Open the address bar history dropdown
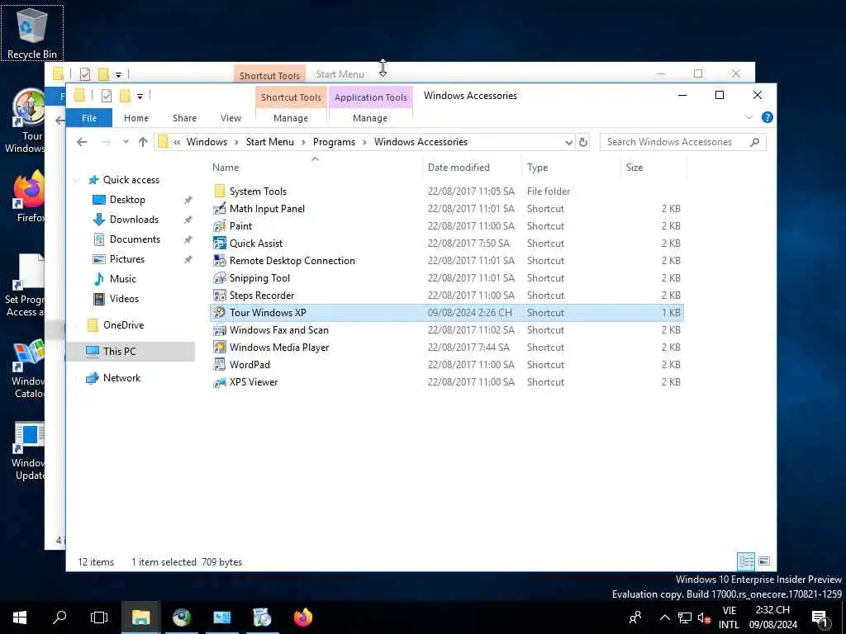The height and width of the screenshot is (634, 846). (x=568, y=142)
